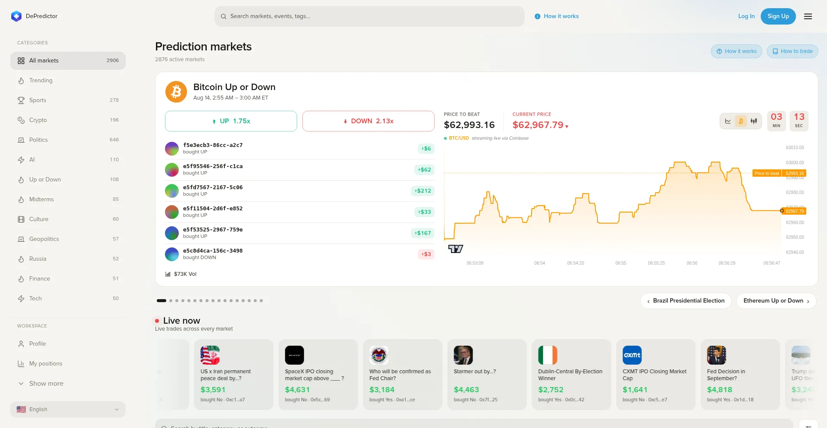Select All markets category
827x428 pixels.
pos(68,61)
